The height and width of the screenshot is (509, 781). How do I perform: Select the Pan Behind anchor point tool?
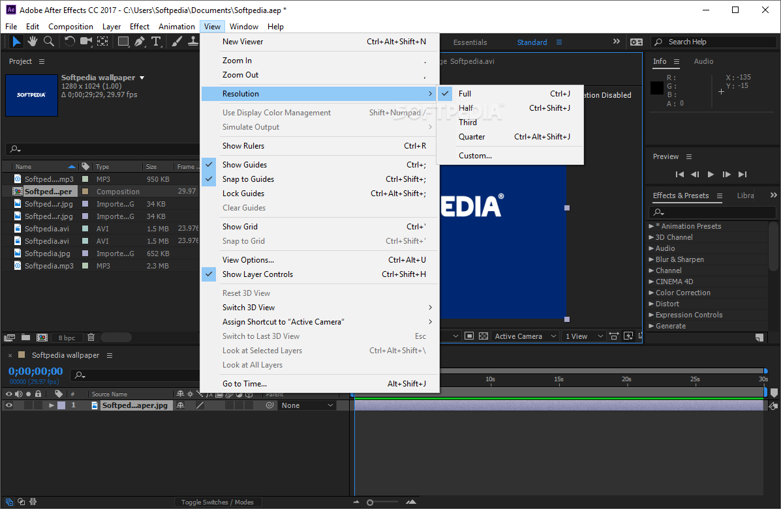point(102,41)
